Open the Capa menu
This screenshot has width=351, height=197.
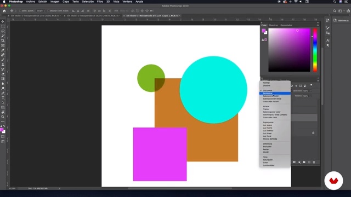(66, 2)
